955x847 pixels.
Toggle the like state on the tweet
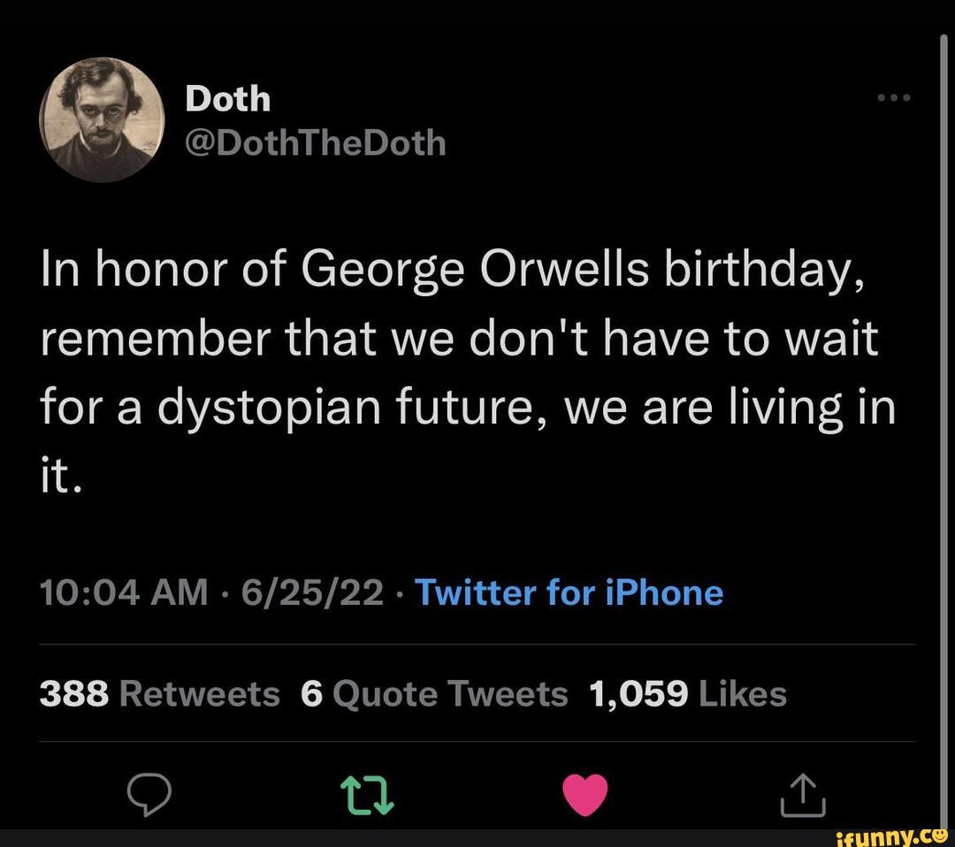coord(585,796)
